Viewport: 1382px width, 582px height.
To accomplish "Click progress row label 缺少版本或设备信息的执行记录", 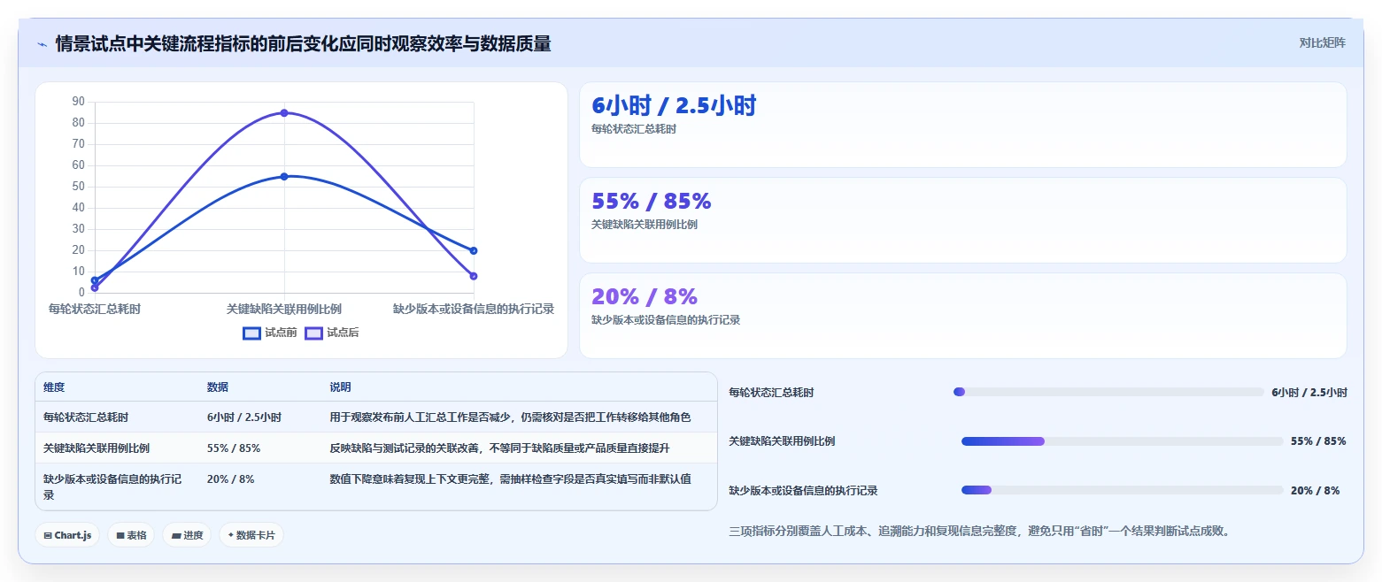I will 803,490.
